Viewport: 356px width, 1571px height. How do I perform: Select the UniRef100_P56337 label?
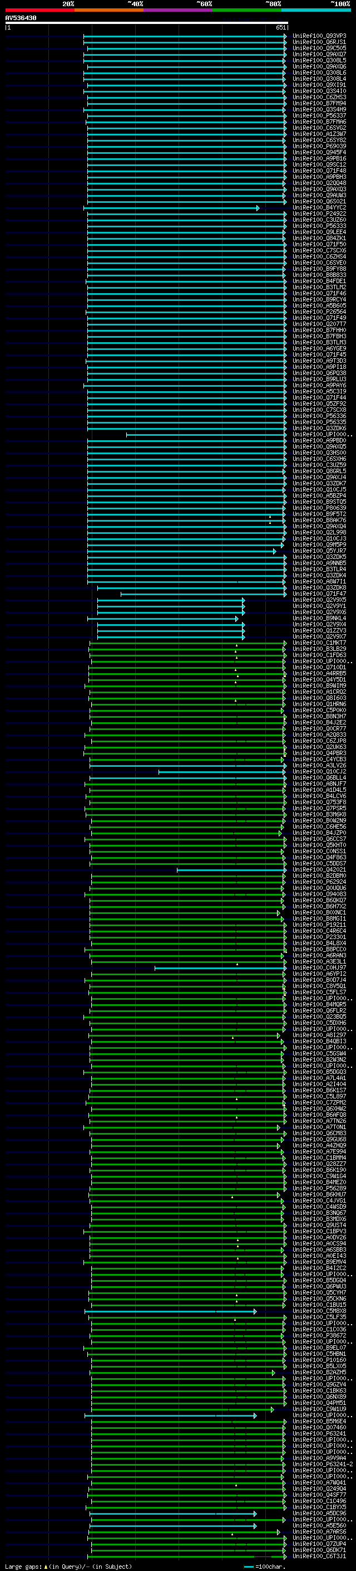pos(319,115)
